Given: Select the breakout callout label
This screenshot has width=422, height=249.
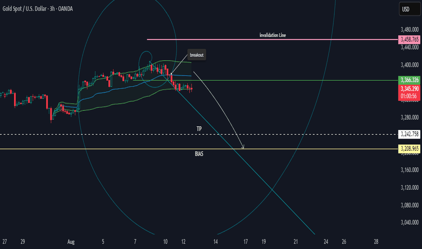Looking at the screenshot, I should (197, 55).
